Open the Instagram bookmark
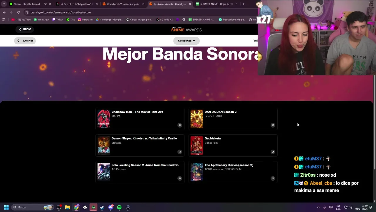The image size is (376, 212). coord(85,20)
